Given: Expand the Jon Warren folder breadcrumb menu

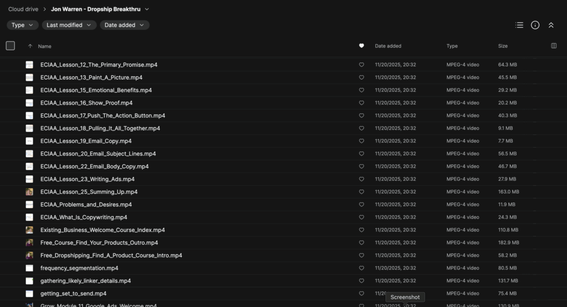Looking at the screenshot, I should [147, 9].
